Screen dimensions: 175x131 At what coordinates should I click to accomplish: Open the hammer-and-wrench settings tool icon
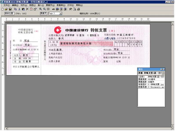click(70, 9)
